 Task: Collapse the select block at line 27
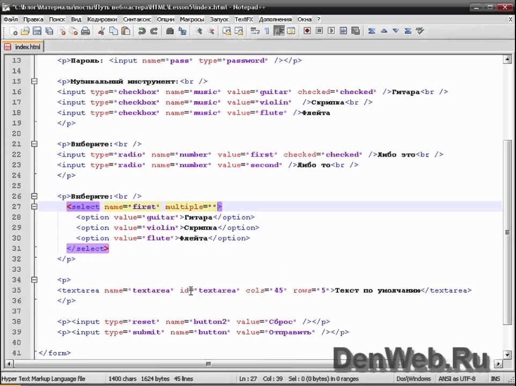(x=34, y=207)
